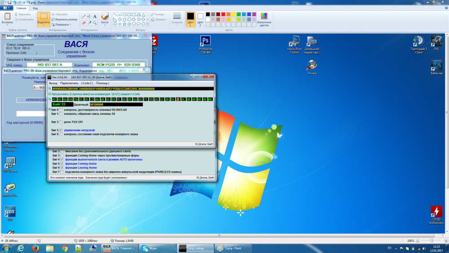The height and width of the screenshot is (253, 449).
Task: Click the Nexus Root Toolkit icon in the picture
Action: [294, 44]
